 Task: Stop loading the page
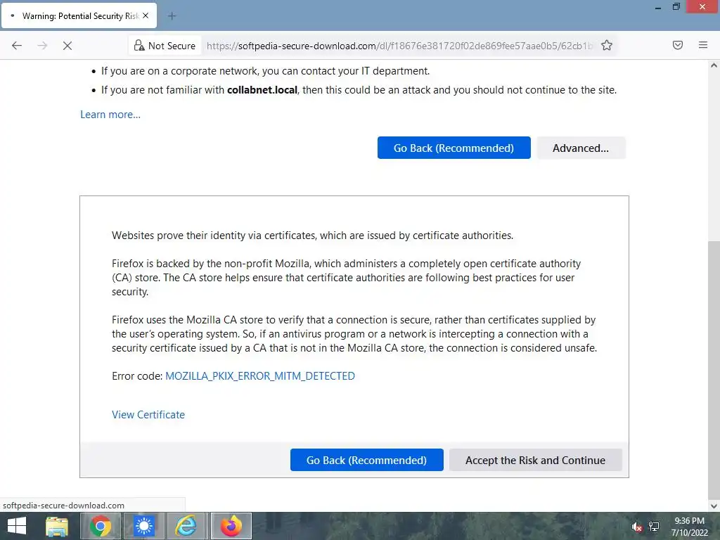click(x=67, y=46)
